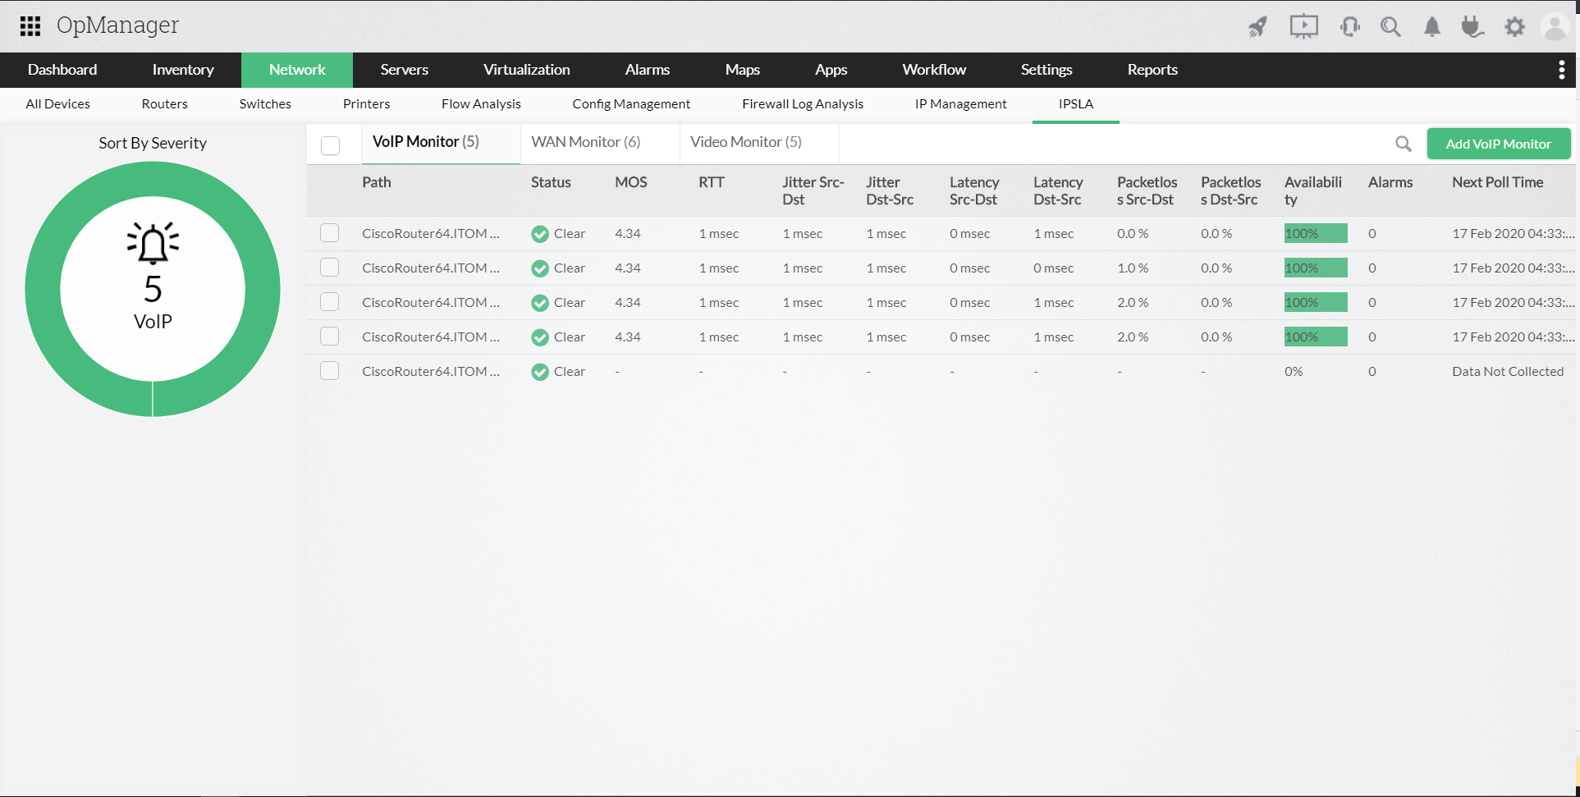Open the Printers submenu
1580x797 pixels.
click(367, 104)
